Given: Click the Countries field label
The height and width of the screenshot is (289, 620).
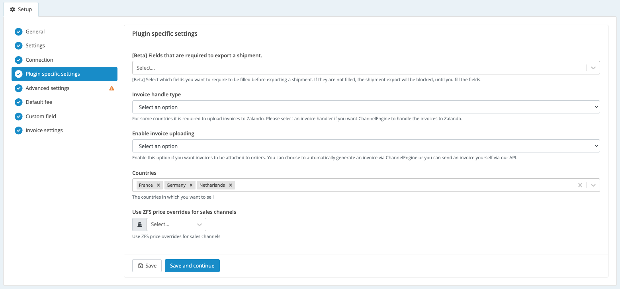Looking at the screenshot, I should coord(144,173).
